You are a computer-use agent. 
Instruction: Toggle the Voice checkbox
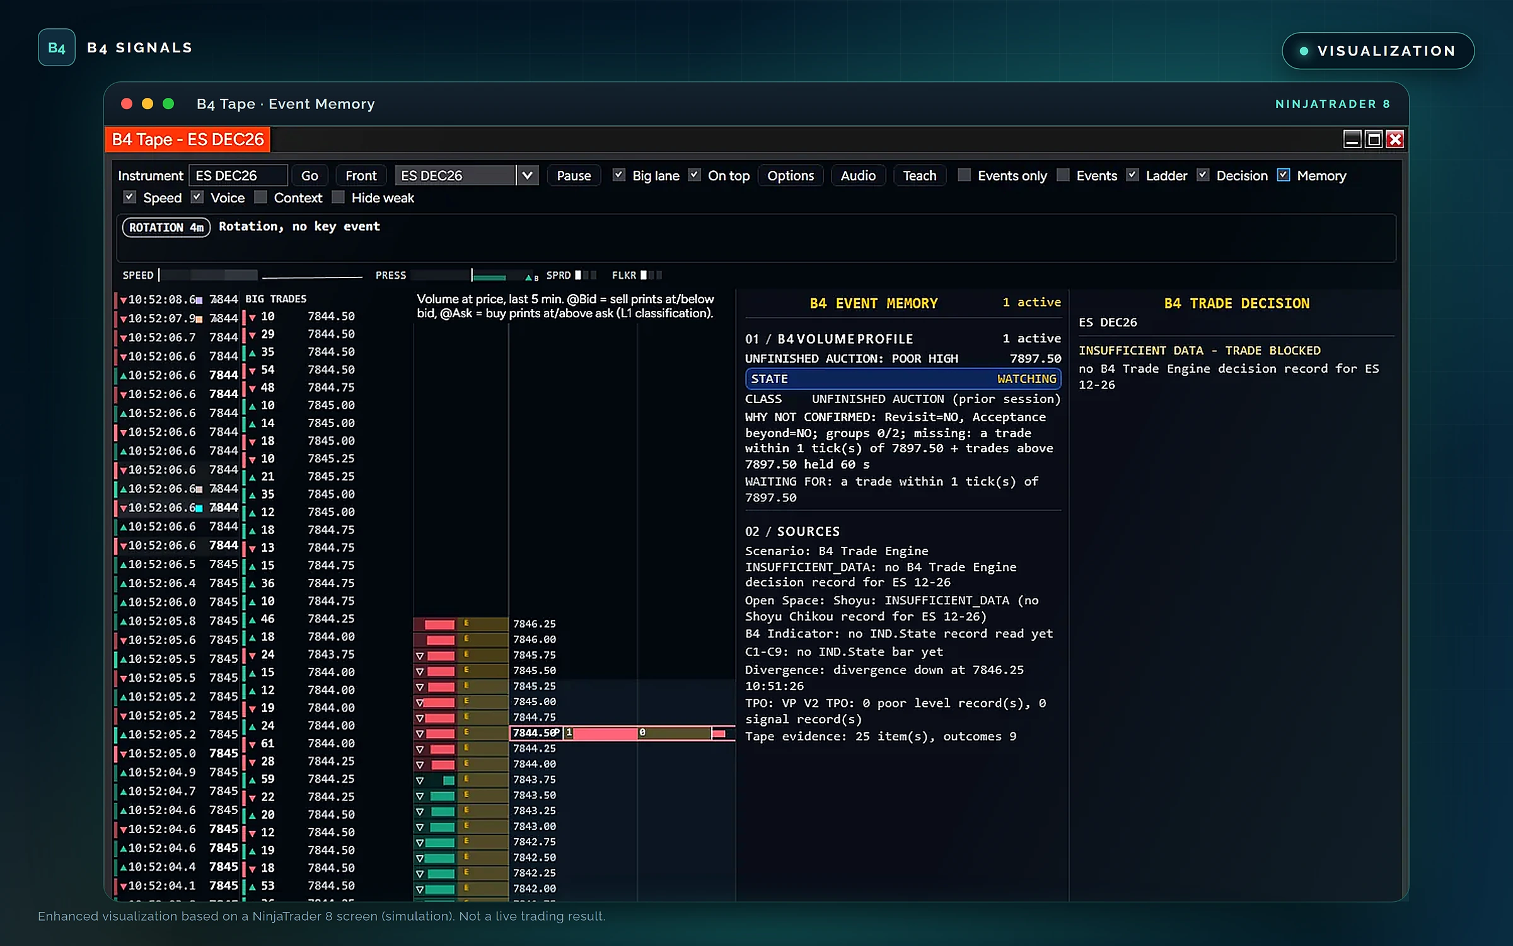tap(197, 197)
